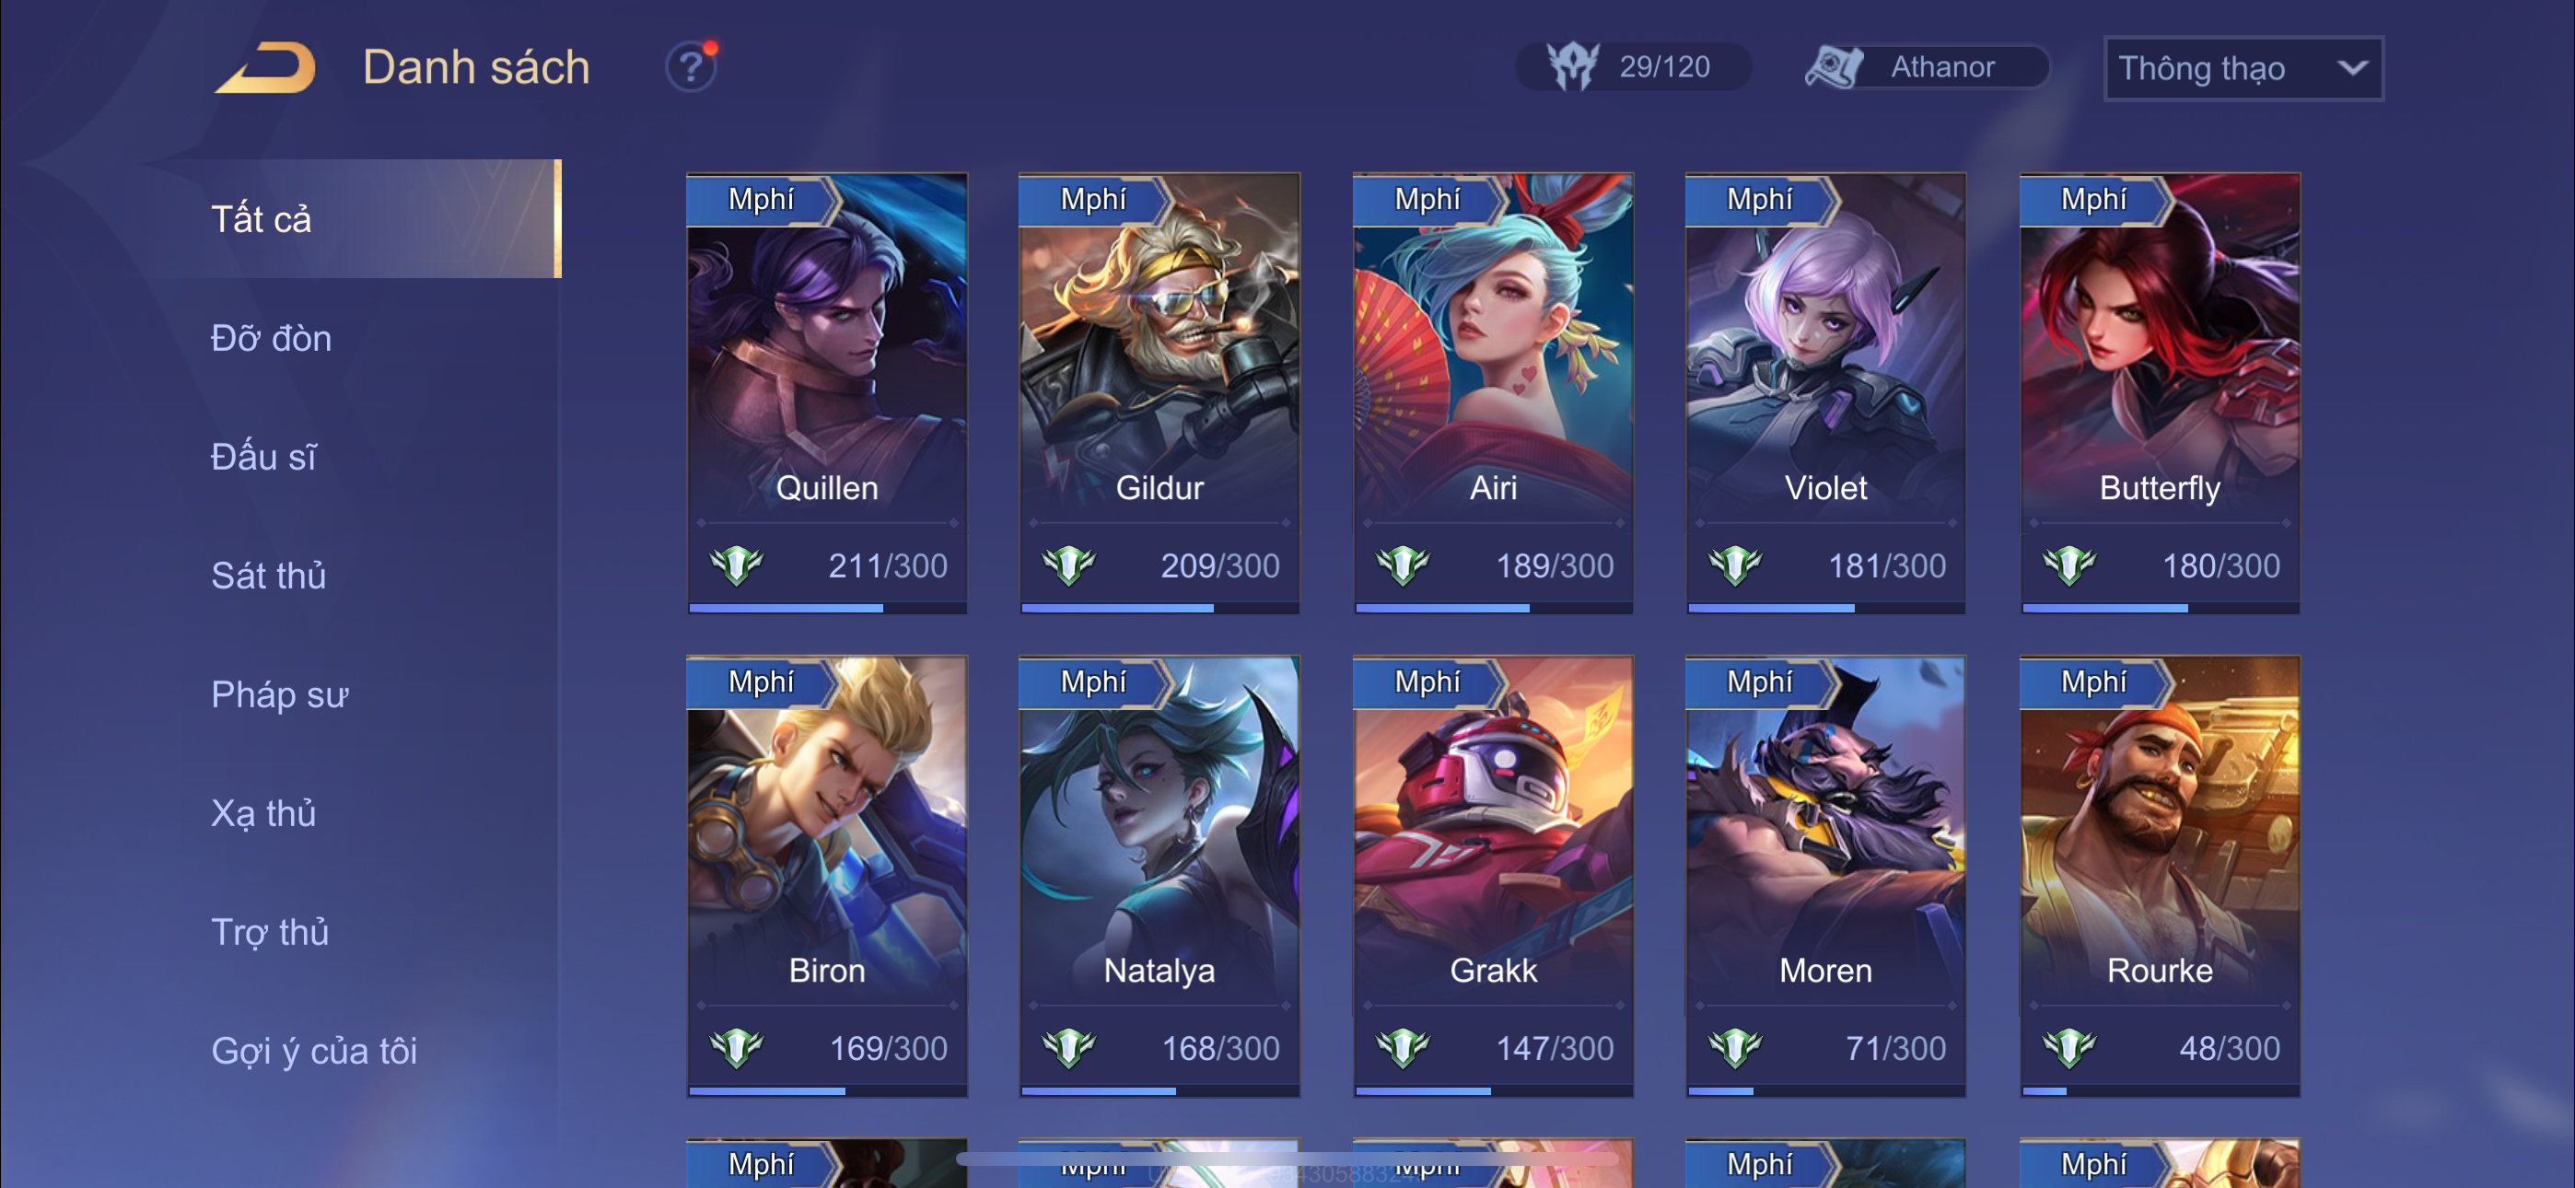Open the help question mark icon
The image size is (2575, 1188).
[691, 68]
